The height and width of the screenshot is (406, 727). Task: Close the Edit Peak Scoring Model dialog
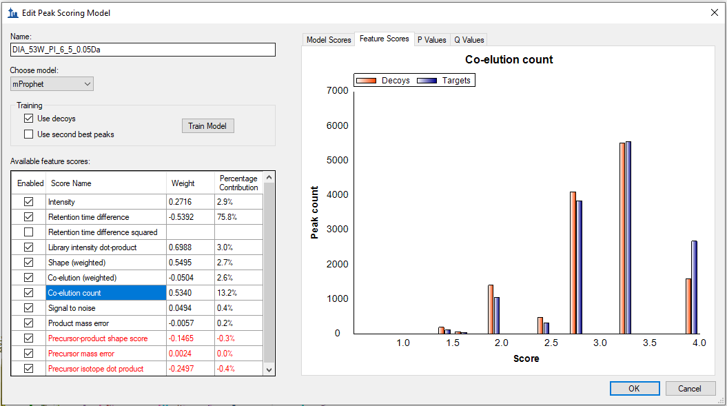(x=713, y=12)
